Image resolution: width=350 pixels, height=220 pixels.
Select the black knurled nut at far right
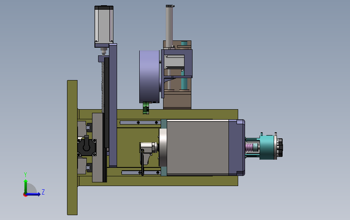280,148
